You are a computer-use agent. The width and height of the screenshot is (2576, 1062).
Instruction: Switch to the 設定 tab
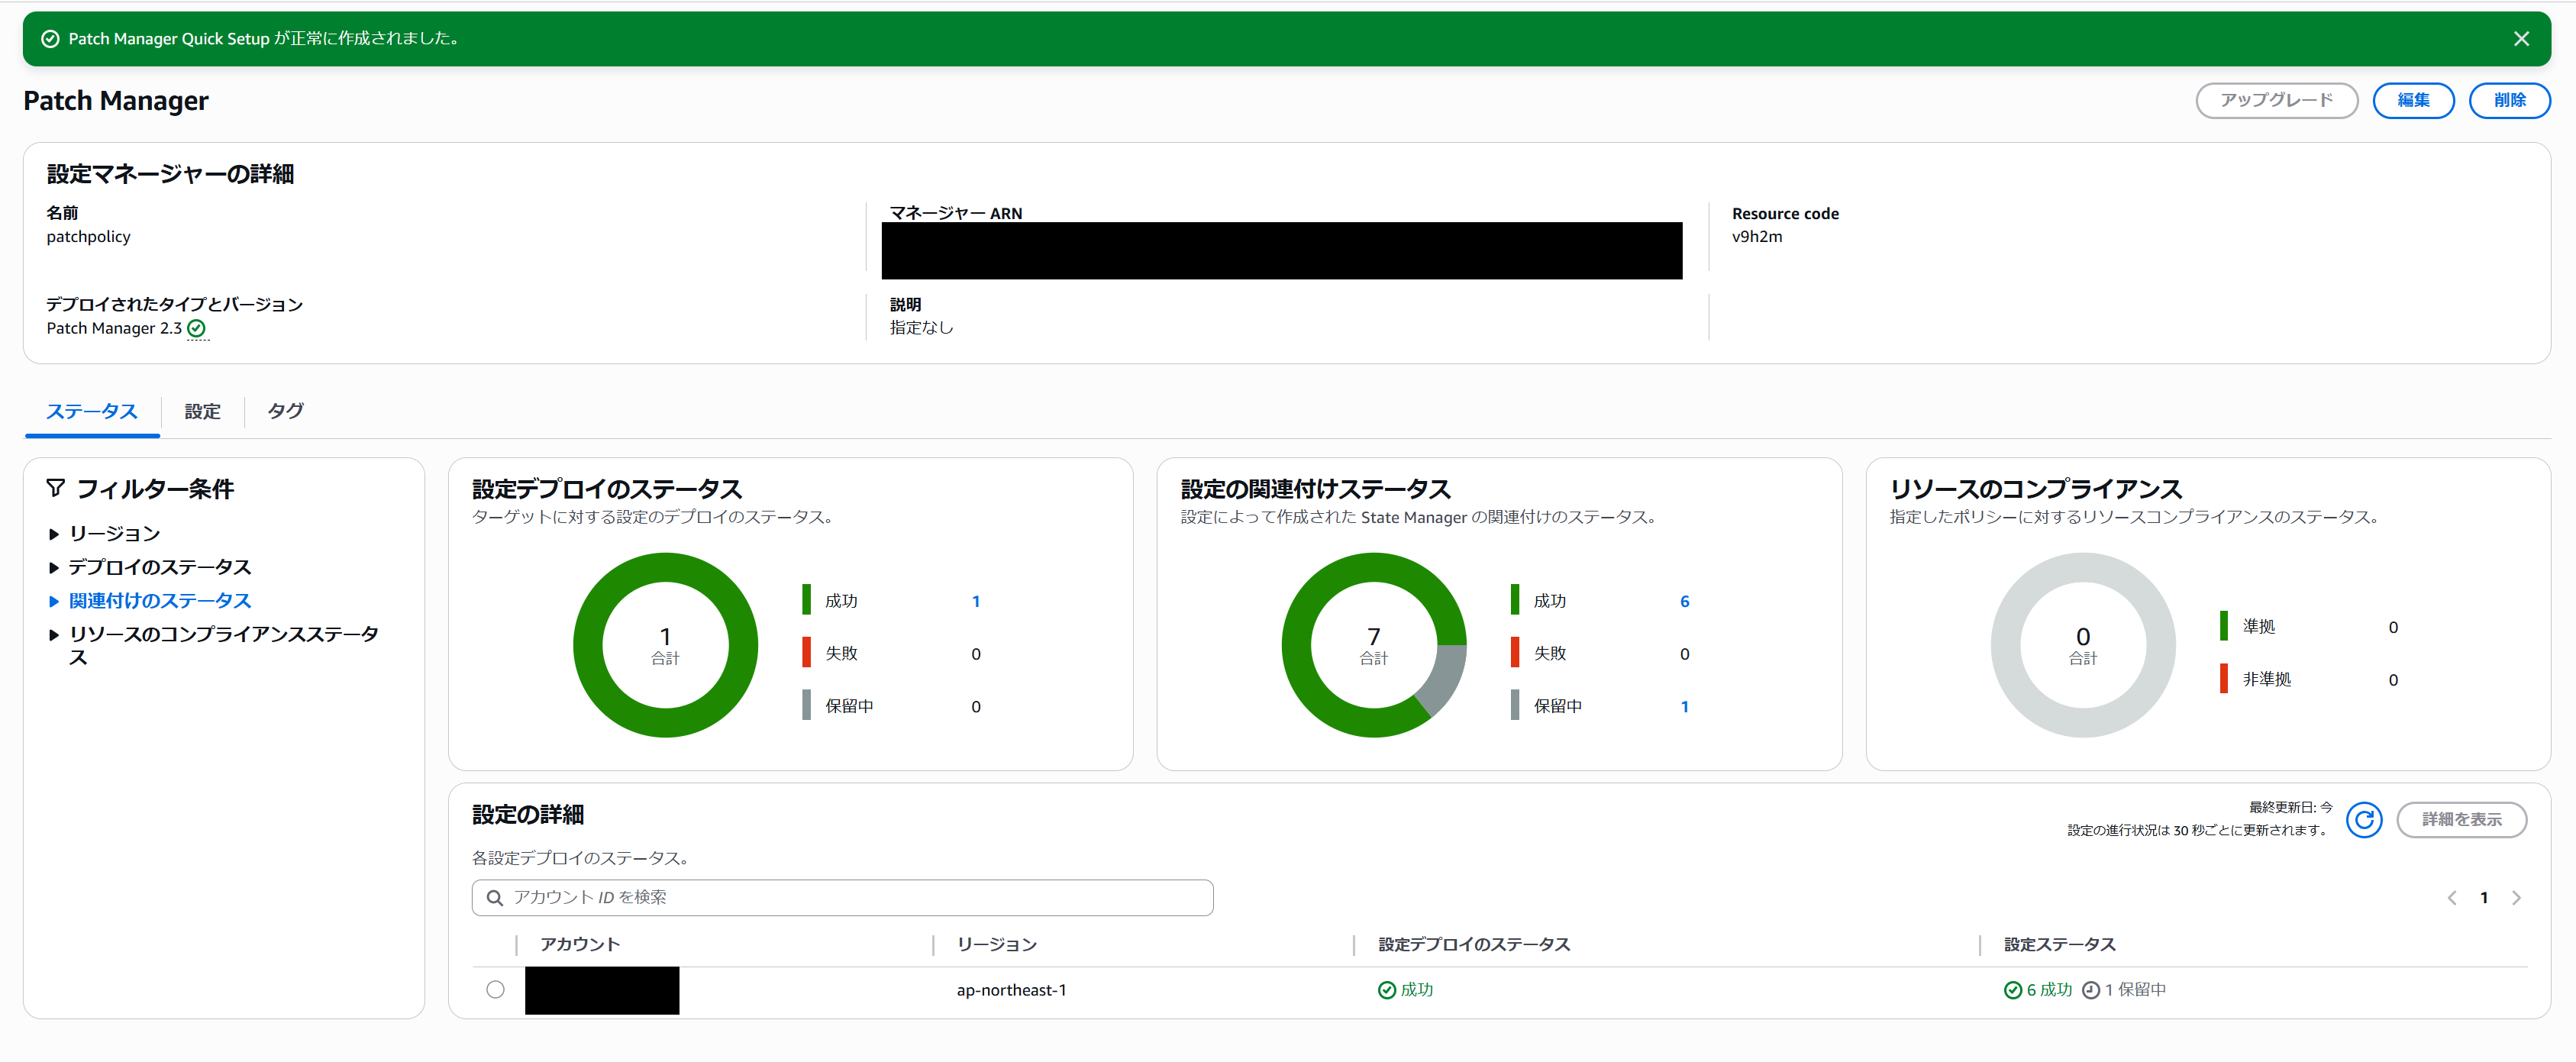(x=202, y=412)
